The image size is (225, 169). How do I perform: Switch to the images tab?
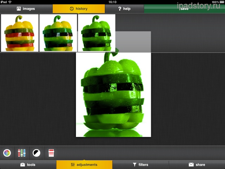pos(26,9)
